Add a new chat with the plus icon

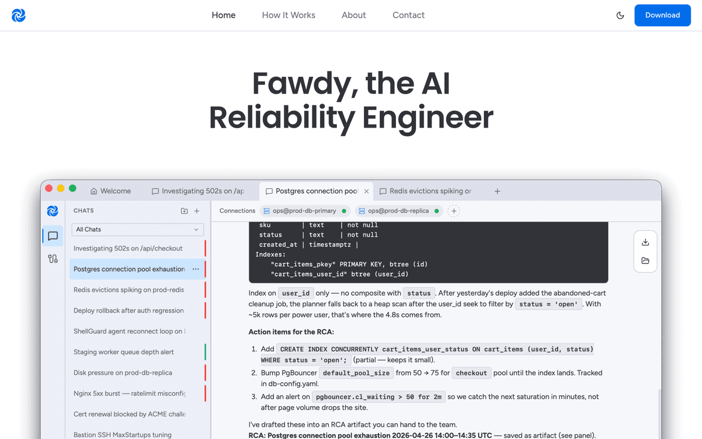[x=197, y=211]
